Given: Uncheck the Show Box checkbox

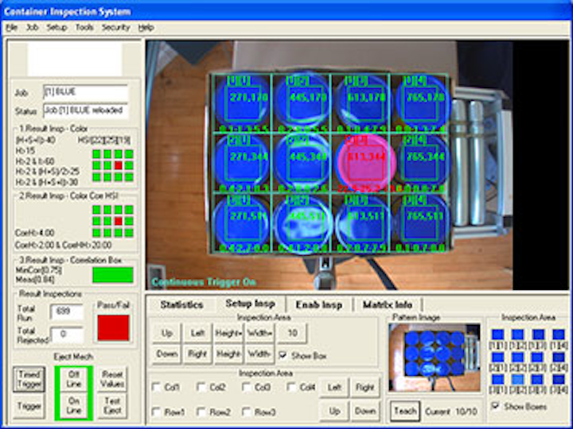Looking at the screenshot, I should (x=283, y=355).
